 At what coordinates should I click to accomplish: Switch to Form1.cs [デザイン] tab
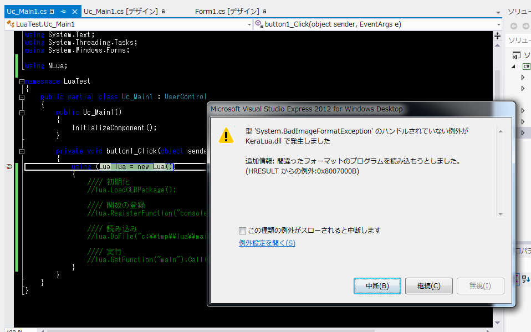tap(230, 12)
